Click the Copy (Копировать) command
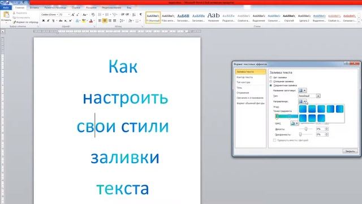This screenshot has width=362, height=204. click(x=21, y=18)
